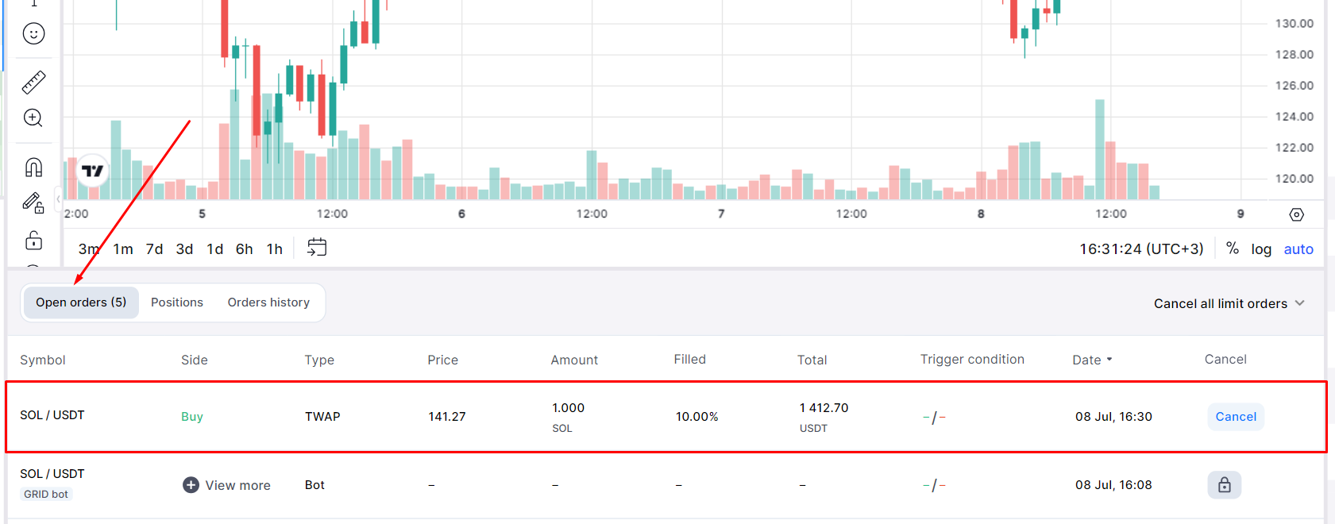Image resolution: width=1335 pixels, height=524 pixels.
Task: Toggle lock all drawing tools
Action: [33, 240]
